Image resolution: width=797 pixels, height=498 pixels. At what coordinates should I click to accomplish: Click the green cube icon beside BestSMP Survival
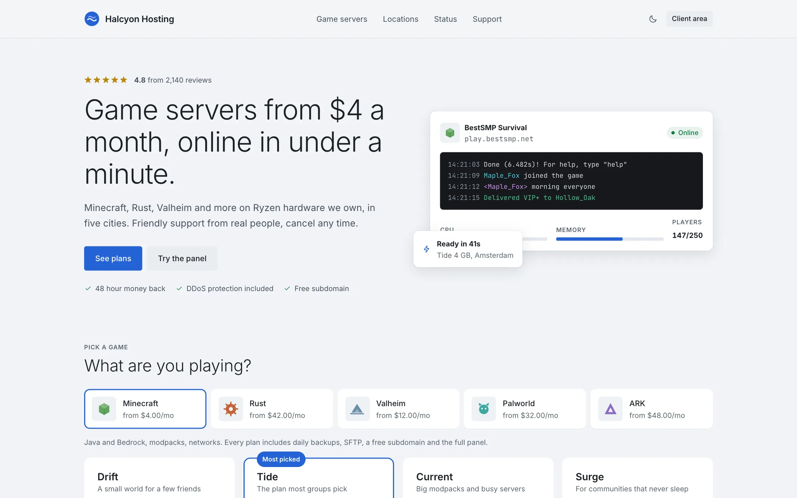click(x=450, y=133)
